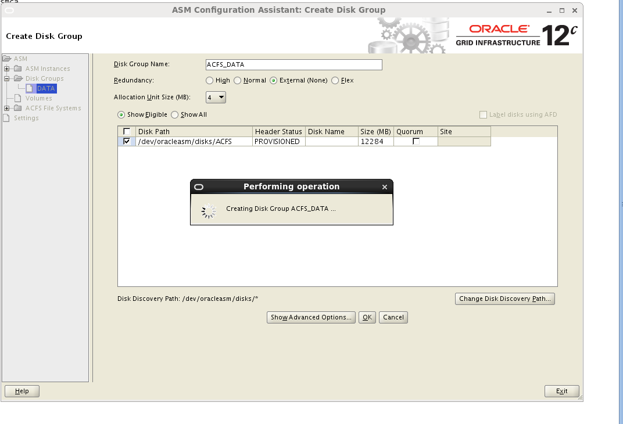This screenshot has height=424, width=623.
Task: Expand the ACFS File Systems tree node
Action: tap(7, 108)
